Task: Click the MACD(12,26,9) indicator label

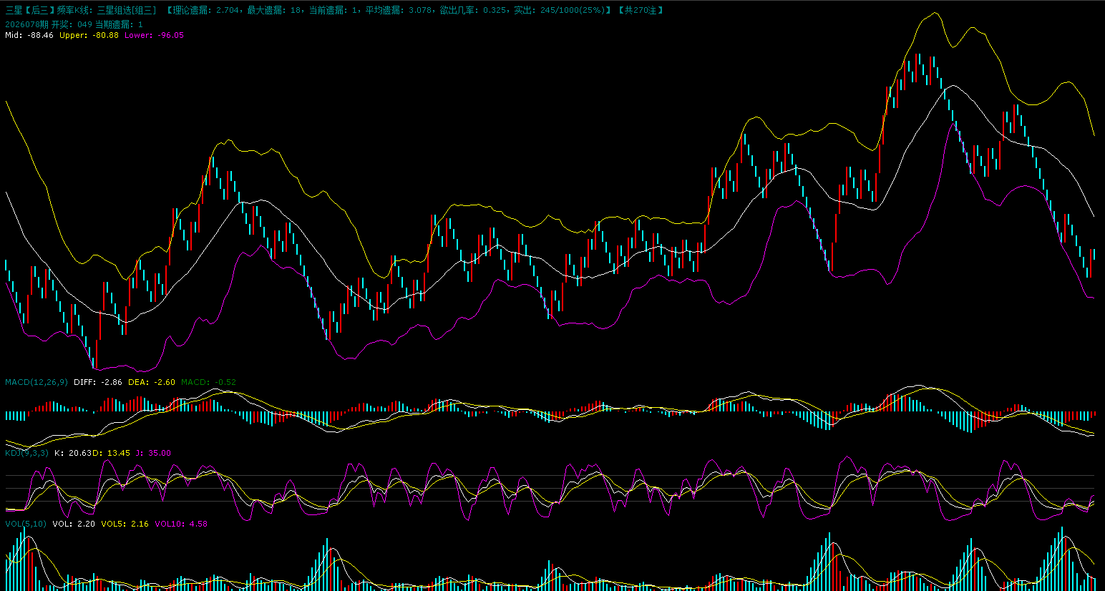Action: pos(36,382)
